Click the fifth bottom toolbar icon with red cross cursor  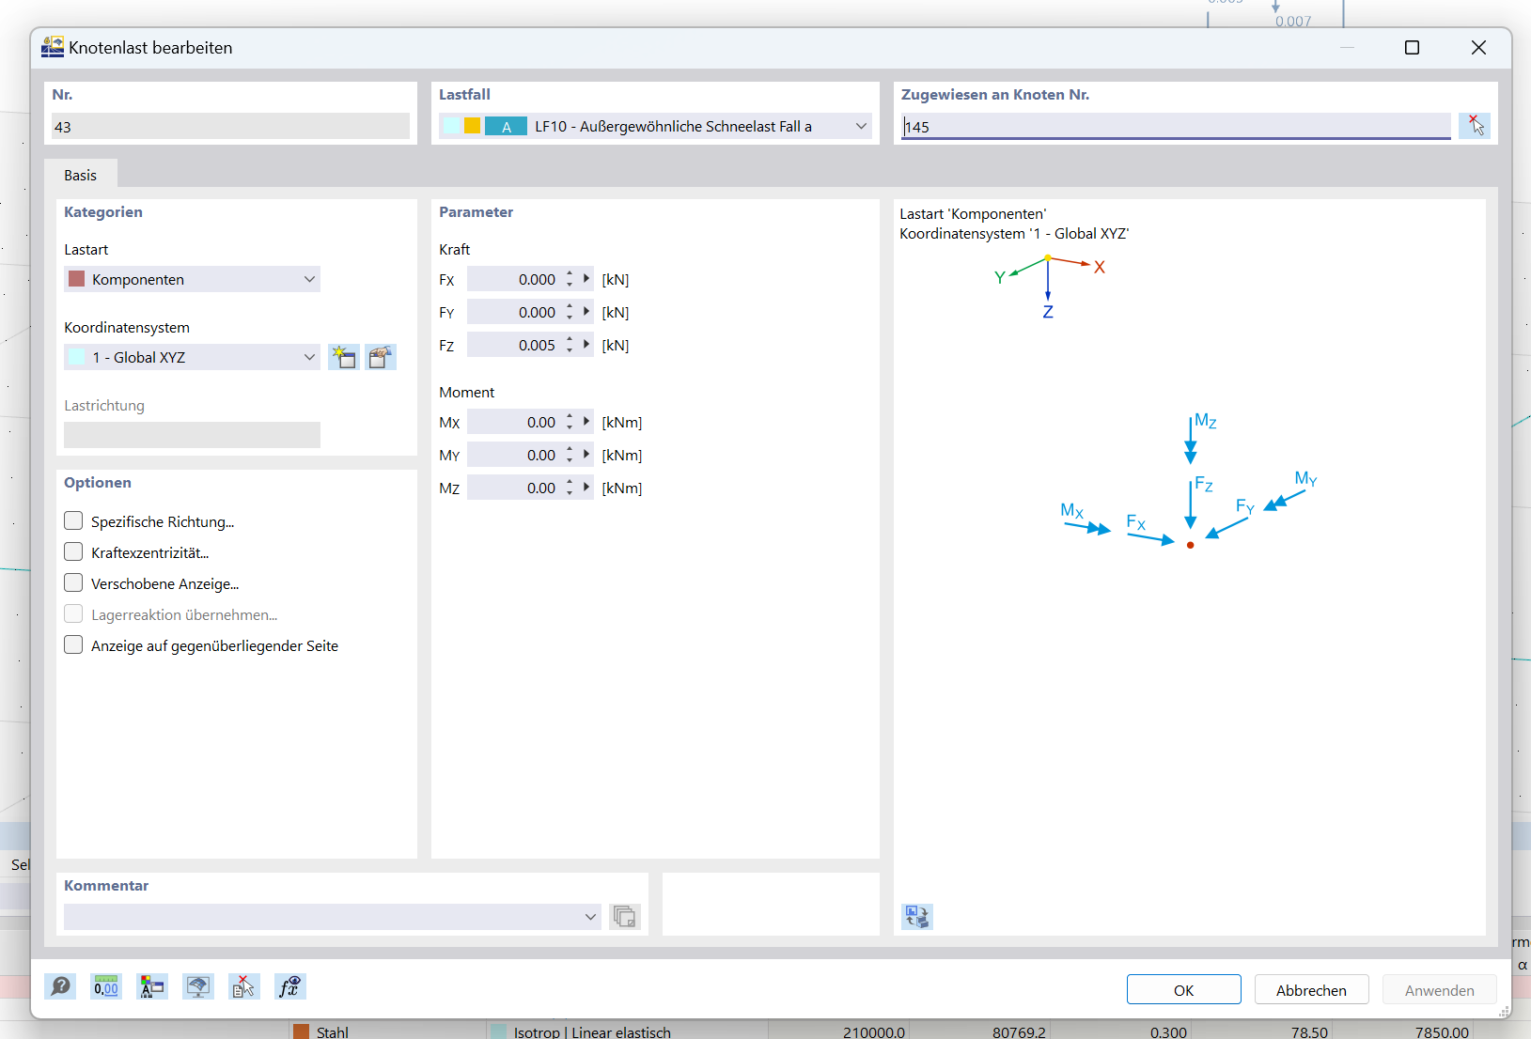point(244,986)
